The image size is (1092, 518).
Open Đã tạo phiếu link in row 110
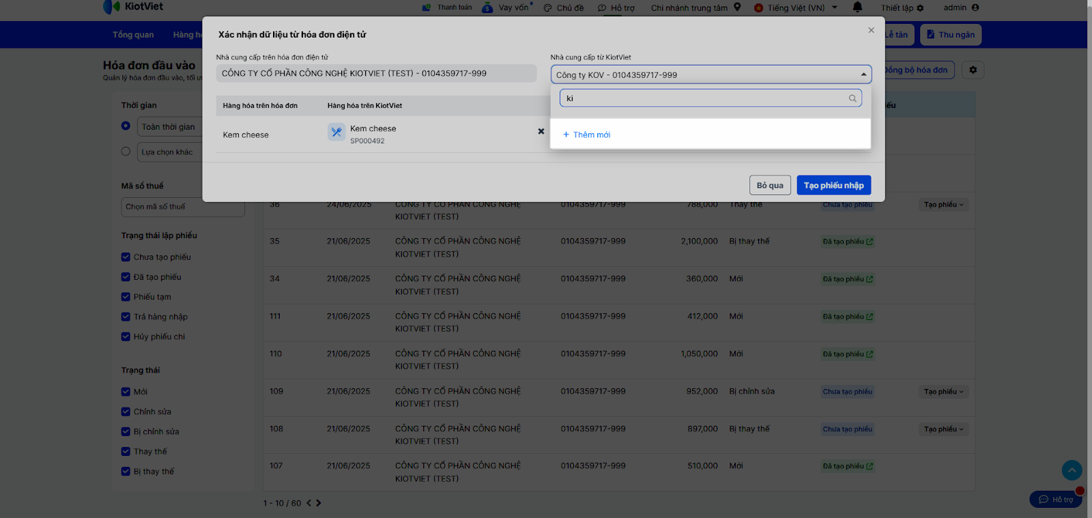point(848,354)
